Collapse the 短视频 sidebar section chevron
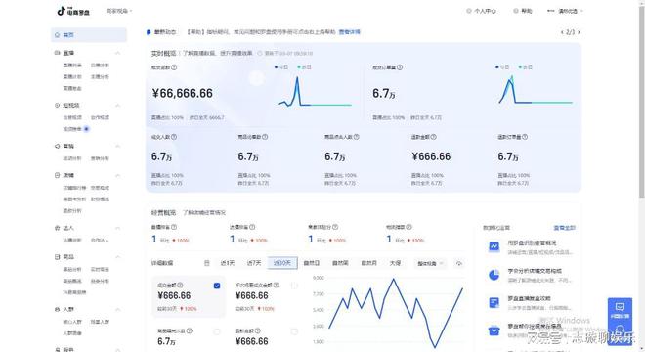 (117, 105)
